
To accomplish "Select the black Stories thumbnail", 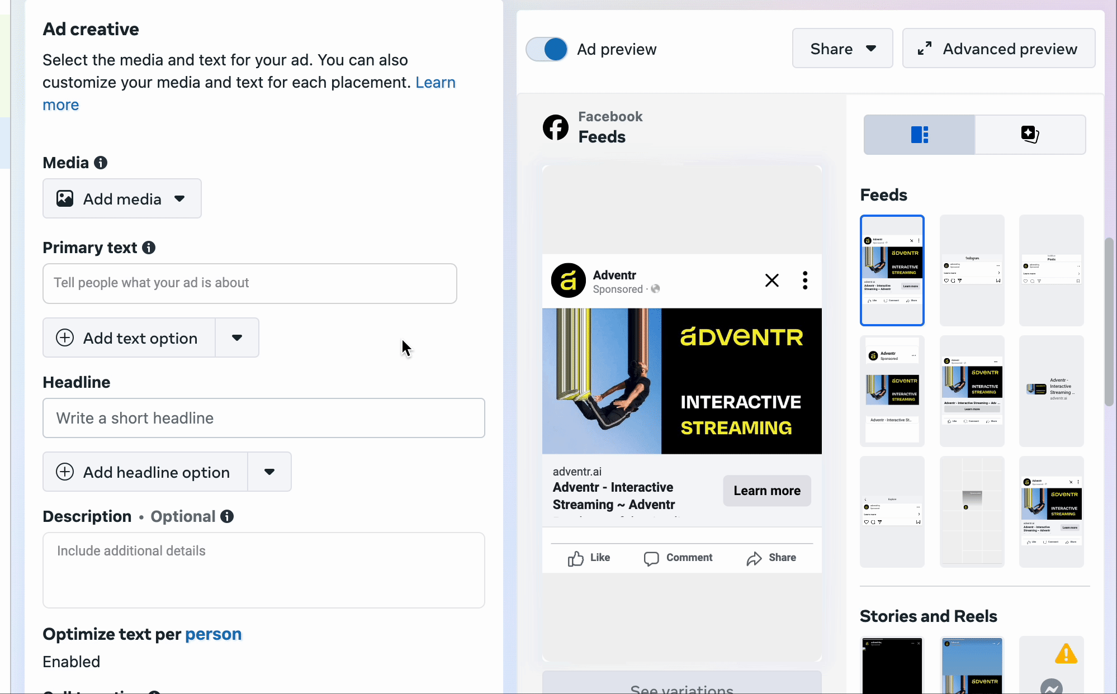I will 892,666.
